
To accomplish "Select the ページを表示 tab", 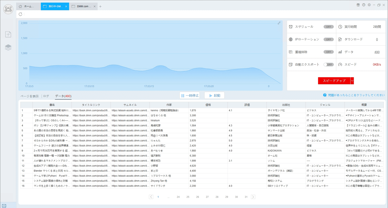I will pos(29,96).
